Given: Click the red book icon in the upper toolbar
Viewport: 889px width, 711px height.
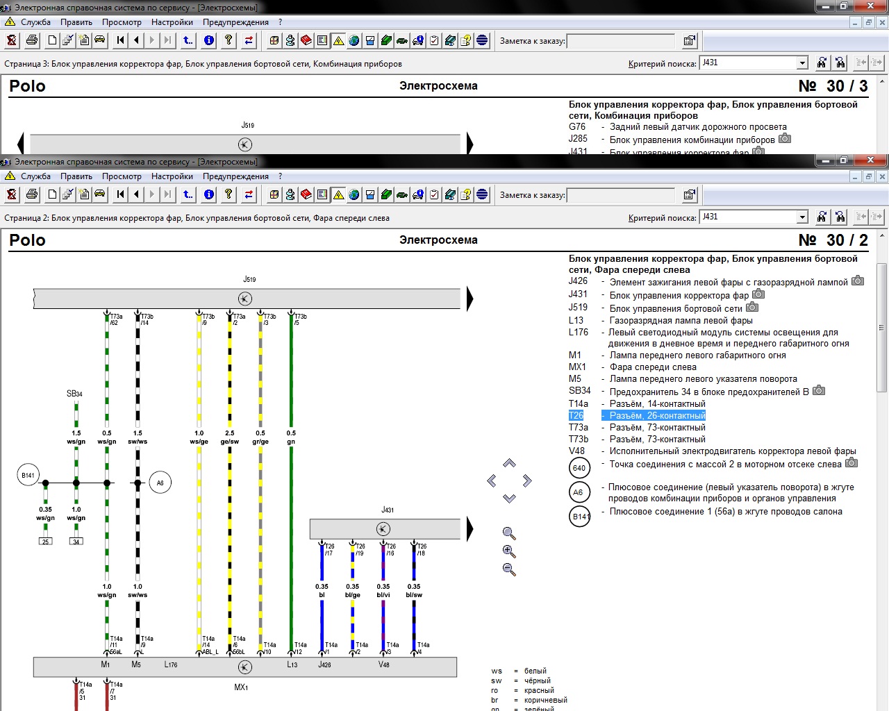Looking at the screenshot, I should [306, 41].
